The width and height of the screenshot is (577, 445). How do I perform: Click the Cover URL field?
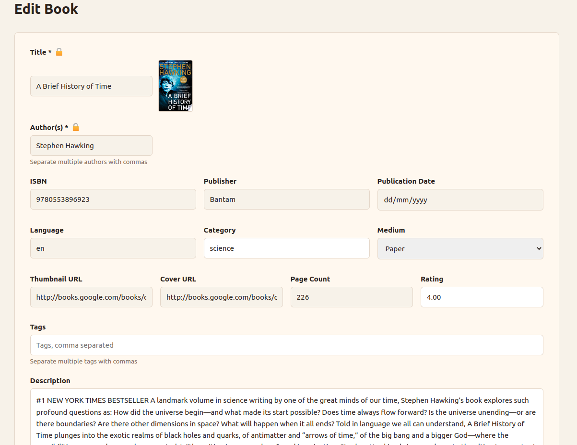pos(221,297)
